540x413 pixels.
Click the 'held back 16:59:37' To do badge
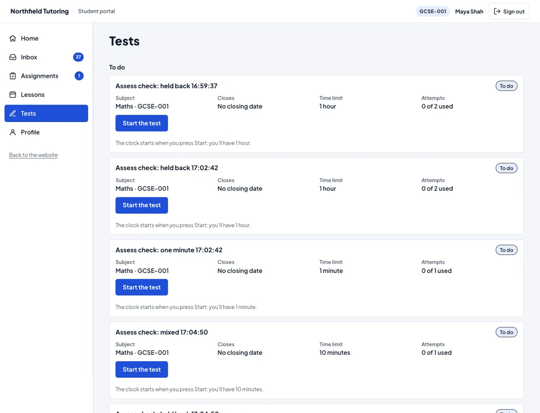click(x=507, y=86)
